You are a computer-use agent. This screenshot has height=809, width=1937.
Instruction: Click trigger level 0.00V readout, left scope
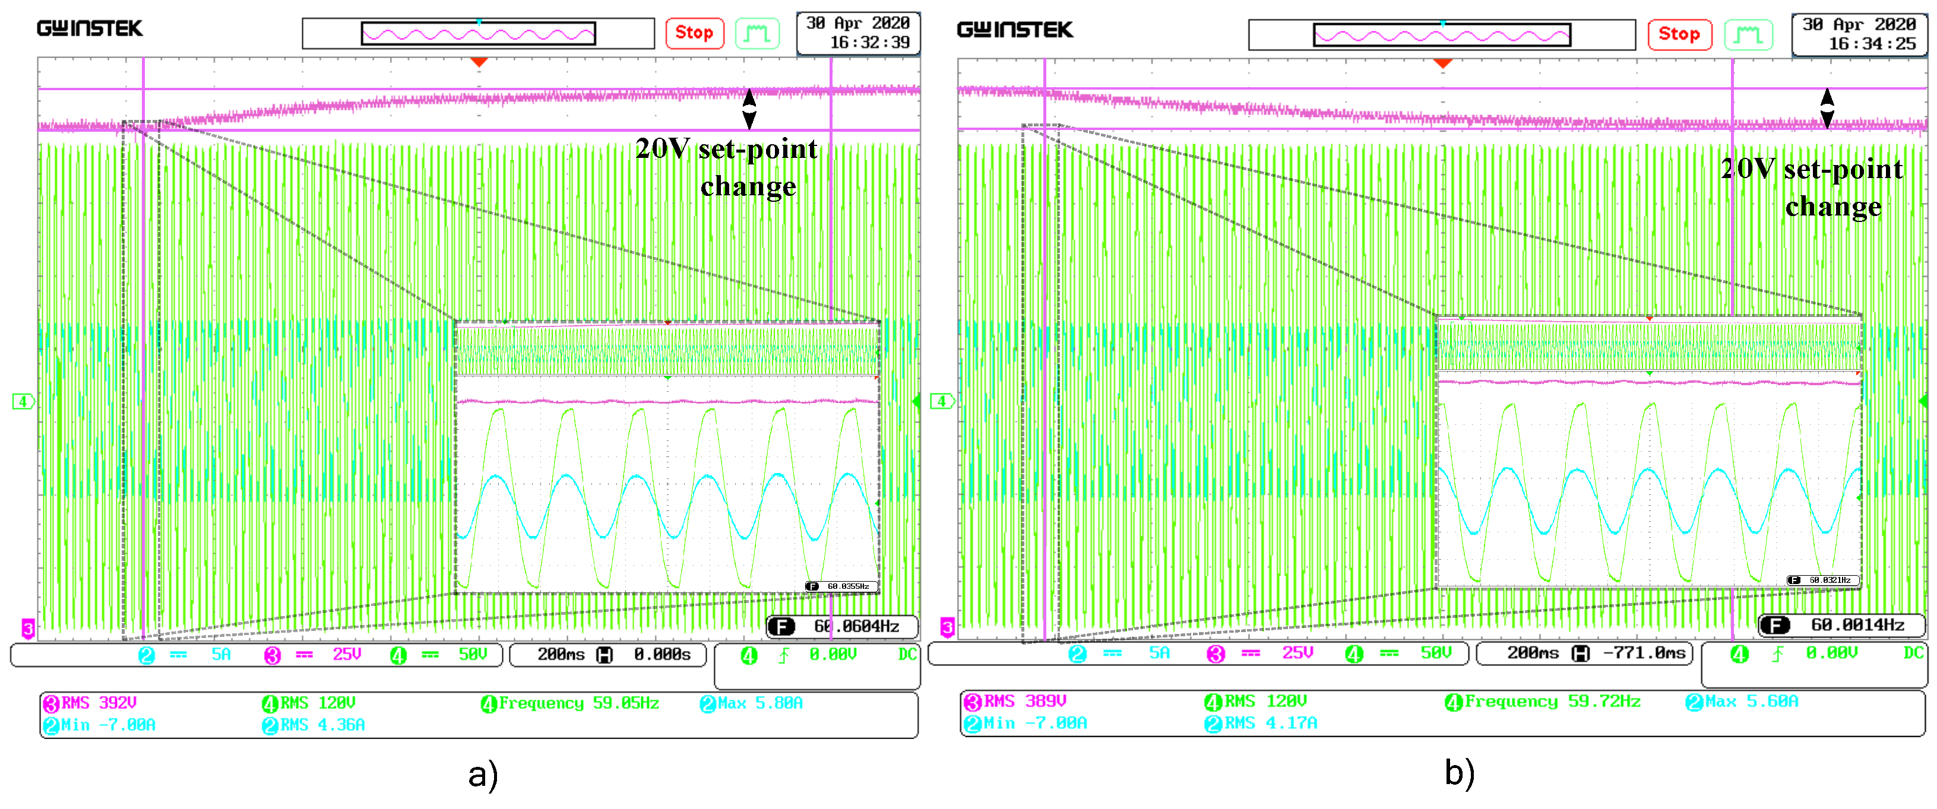(x=833, y=655)
